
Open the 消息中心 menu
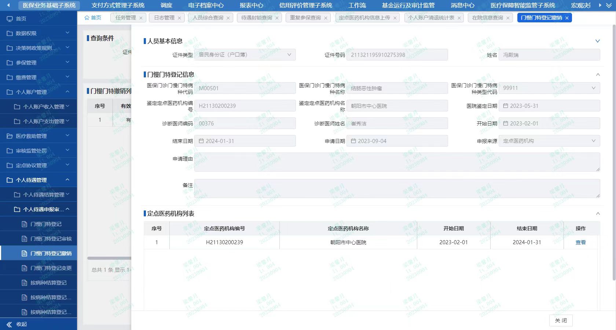463,5
